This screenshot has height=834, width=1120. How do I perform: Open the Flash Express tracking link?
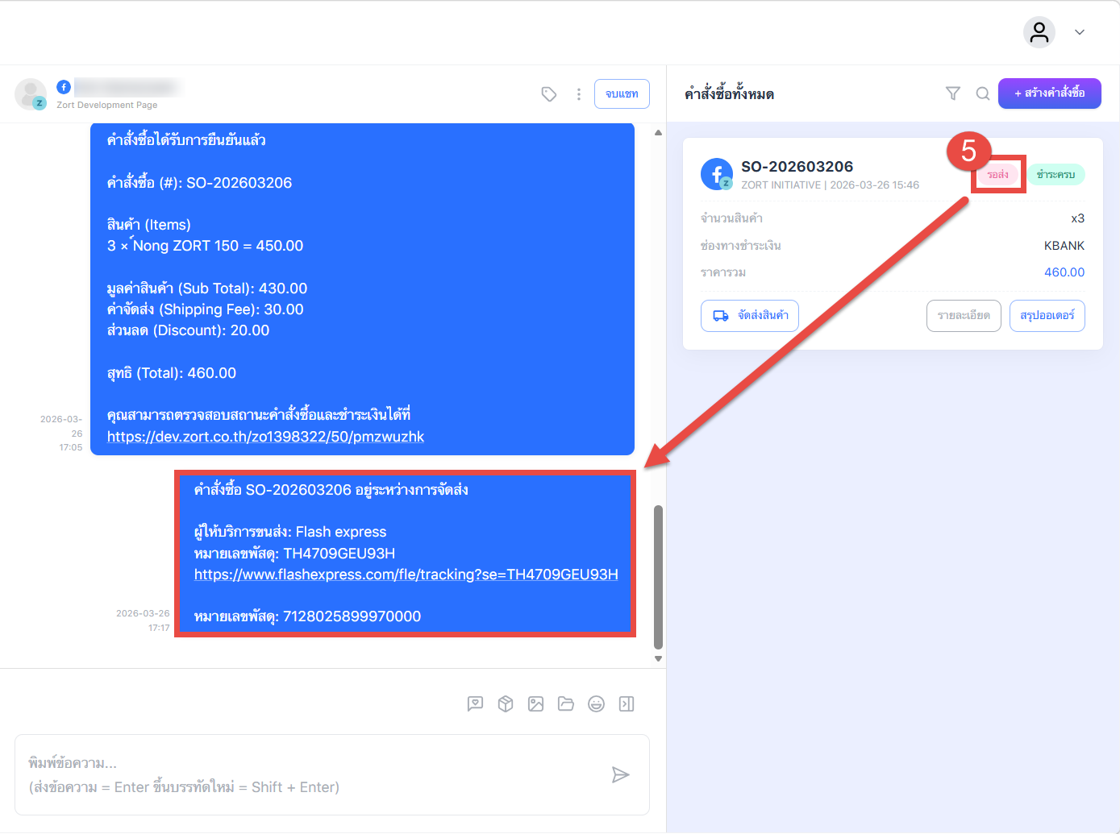(406, 575)
